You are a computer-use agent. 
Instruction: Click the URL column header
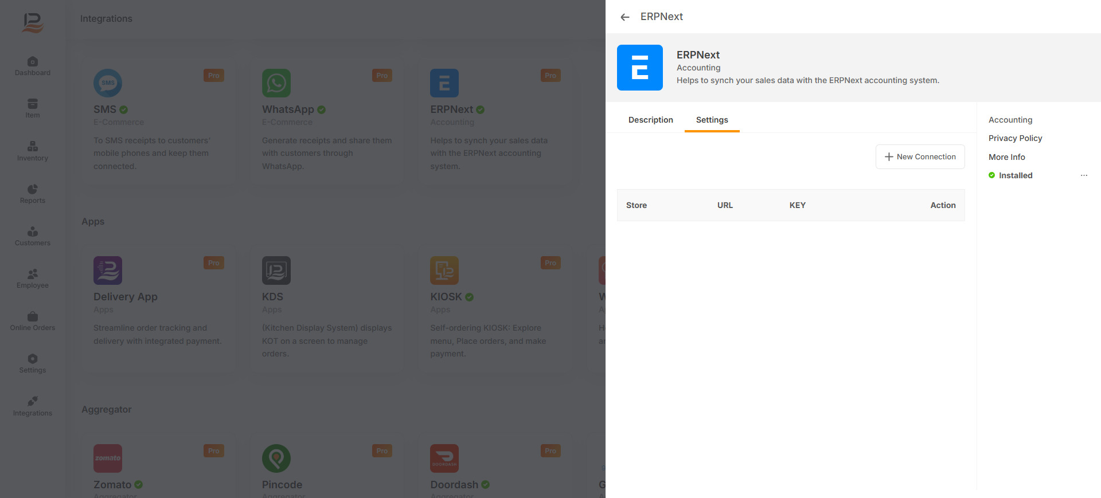(725, 205)
